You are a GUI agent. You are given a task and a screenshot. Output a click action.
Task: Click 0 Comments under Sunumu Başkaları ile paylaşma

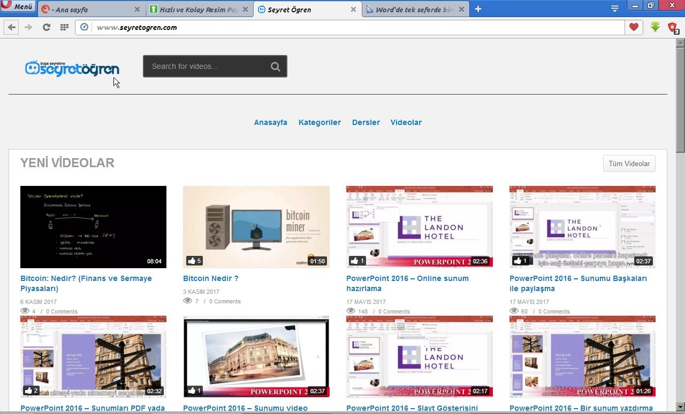tap(554, 311)
